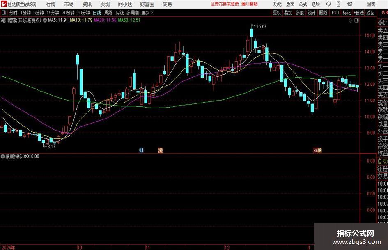This screenshot has height=250, width=388.
Task: Switch to 分时 chart tab
Action: coord(14,13)
